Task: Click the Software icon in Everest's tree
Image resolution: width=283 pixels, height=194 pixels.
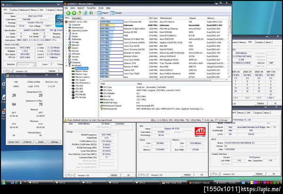Action: pos(70,54)
